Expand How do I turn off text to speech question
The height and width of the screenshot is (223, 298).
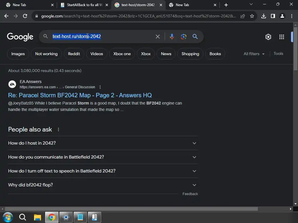103,171
